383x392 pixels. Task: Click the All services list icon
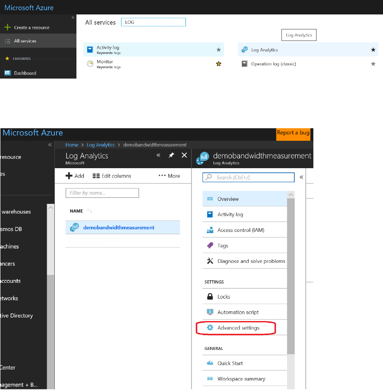click(x=8, y=41)
